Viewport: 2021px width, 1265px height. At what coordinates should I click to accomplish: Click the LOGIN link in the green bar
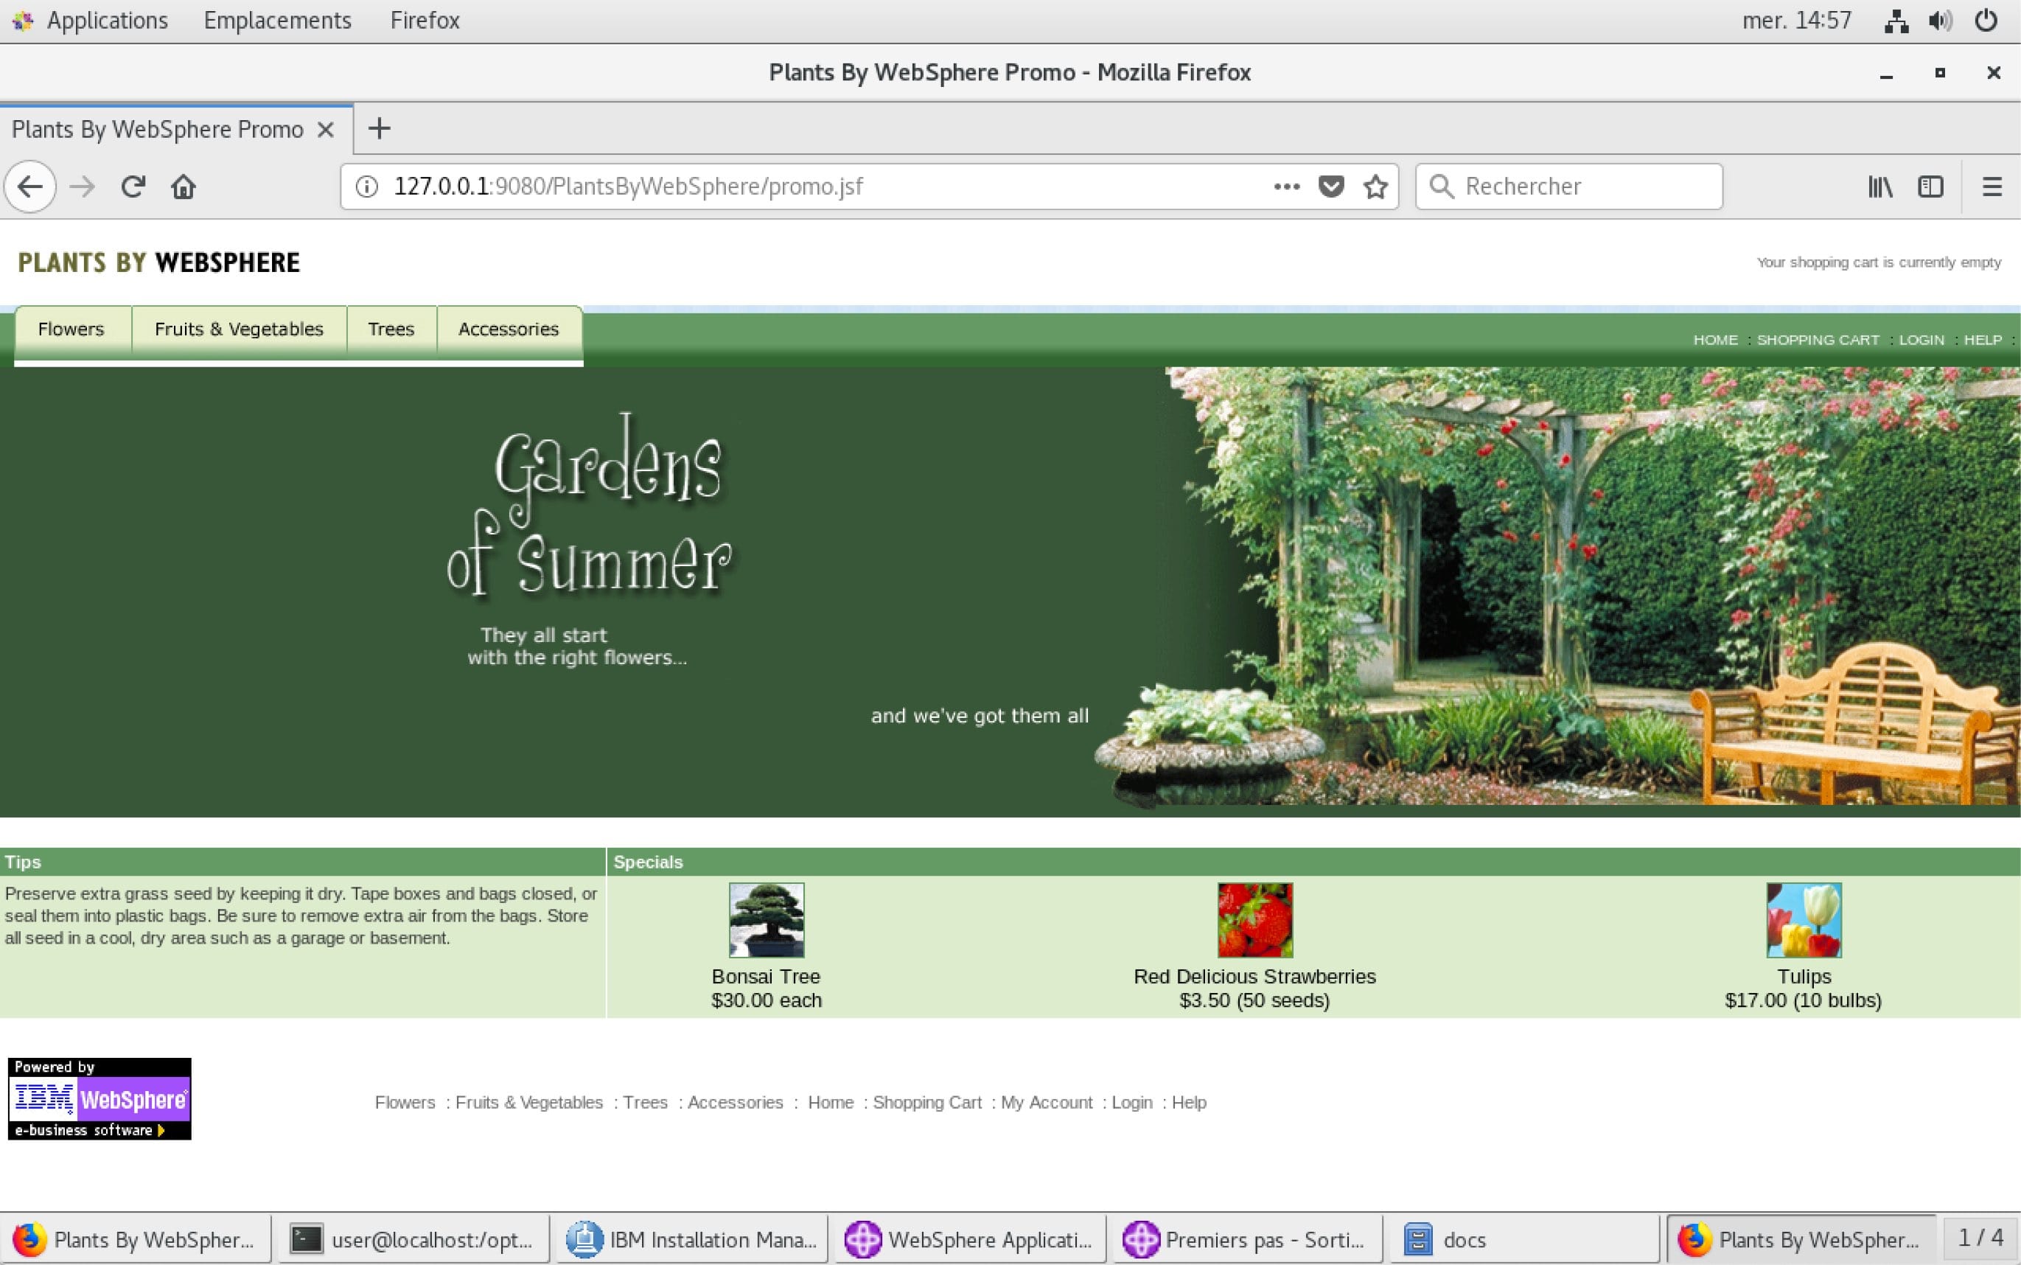tap(1921, 340)
